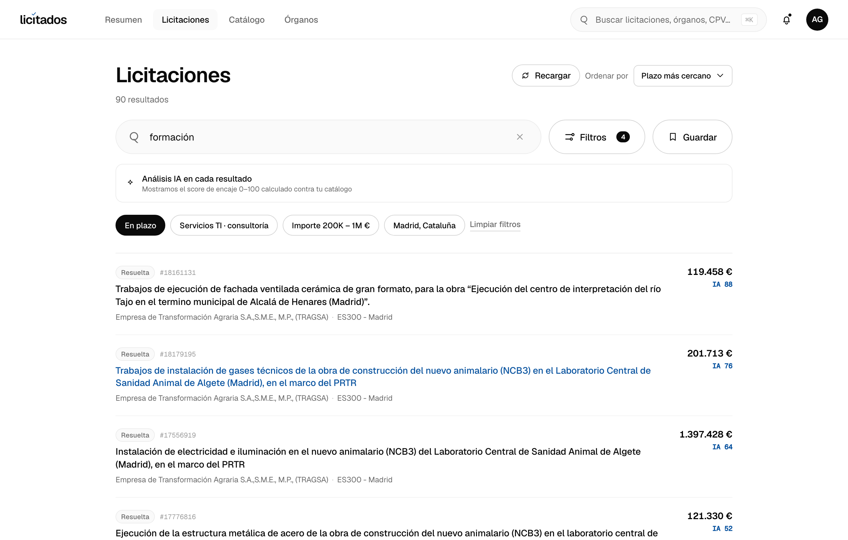Viewport: 848px width, 540px height.
Task: Click the Resuelta badge of tender #18161131
Action: (x=135, y=272)
